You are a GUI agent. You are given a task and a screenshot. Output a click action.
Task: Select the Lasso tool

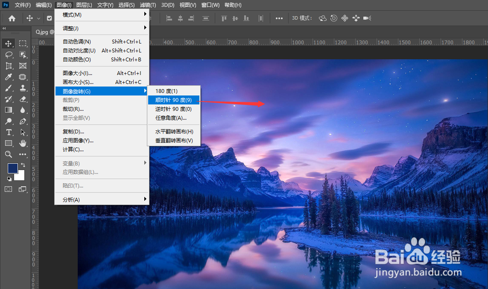click(x=9, y=55)
